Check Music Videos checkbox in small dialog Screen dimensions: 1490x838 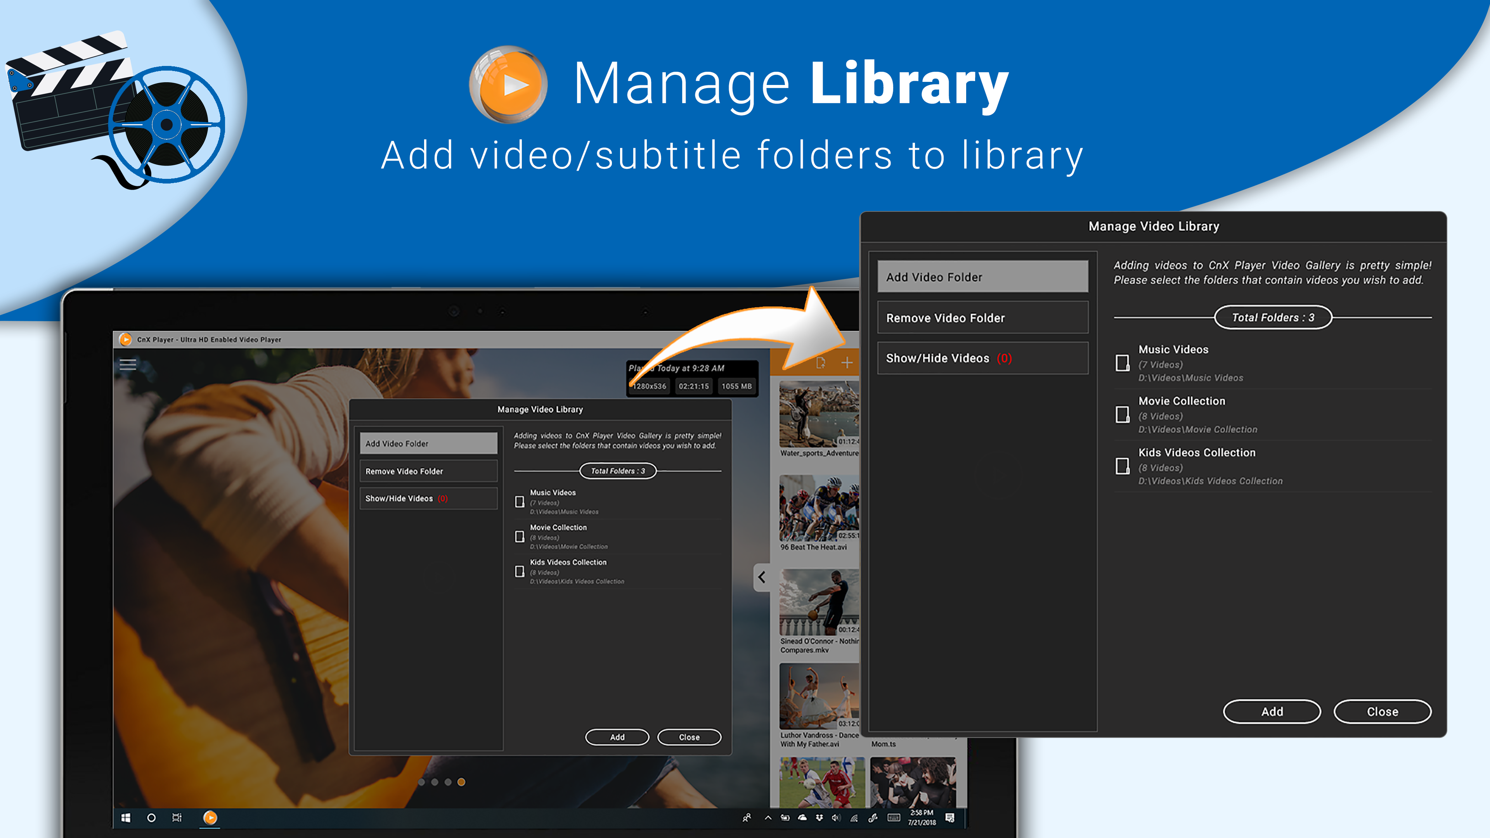520,501
